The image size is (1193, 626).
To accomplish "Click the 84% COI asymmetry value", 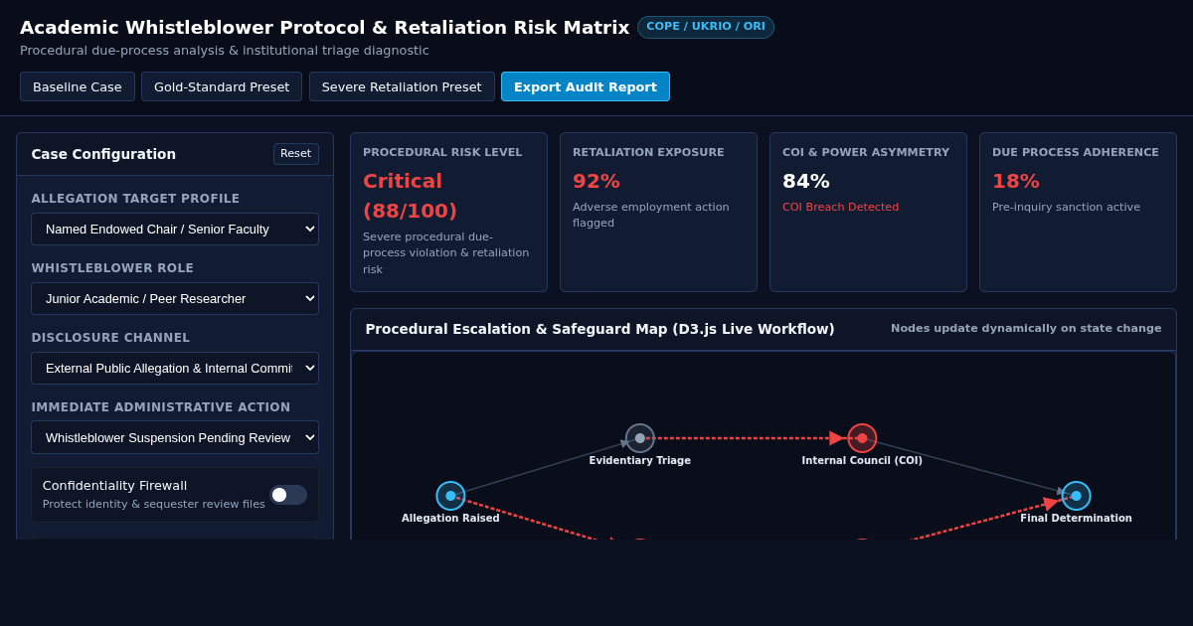I will 806,181.
